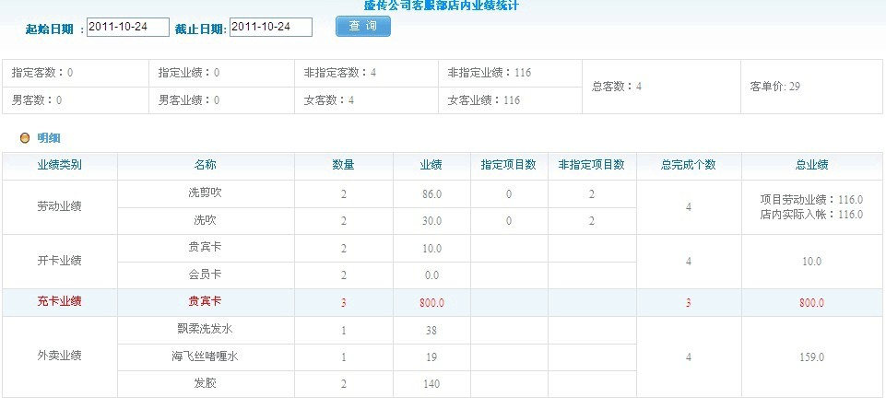
Task: Select the 飘柔洗发水 product row
Action: [x=205, y=330]
